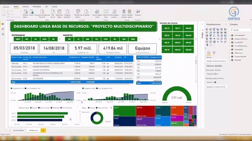Image resolution: width=252 pixels, height=141 pixels.
Task: Click the EQ.13 resource tile
Action: pyautogui.click(x=167, y=28)
